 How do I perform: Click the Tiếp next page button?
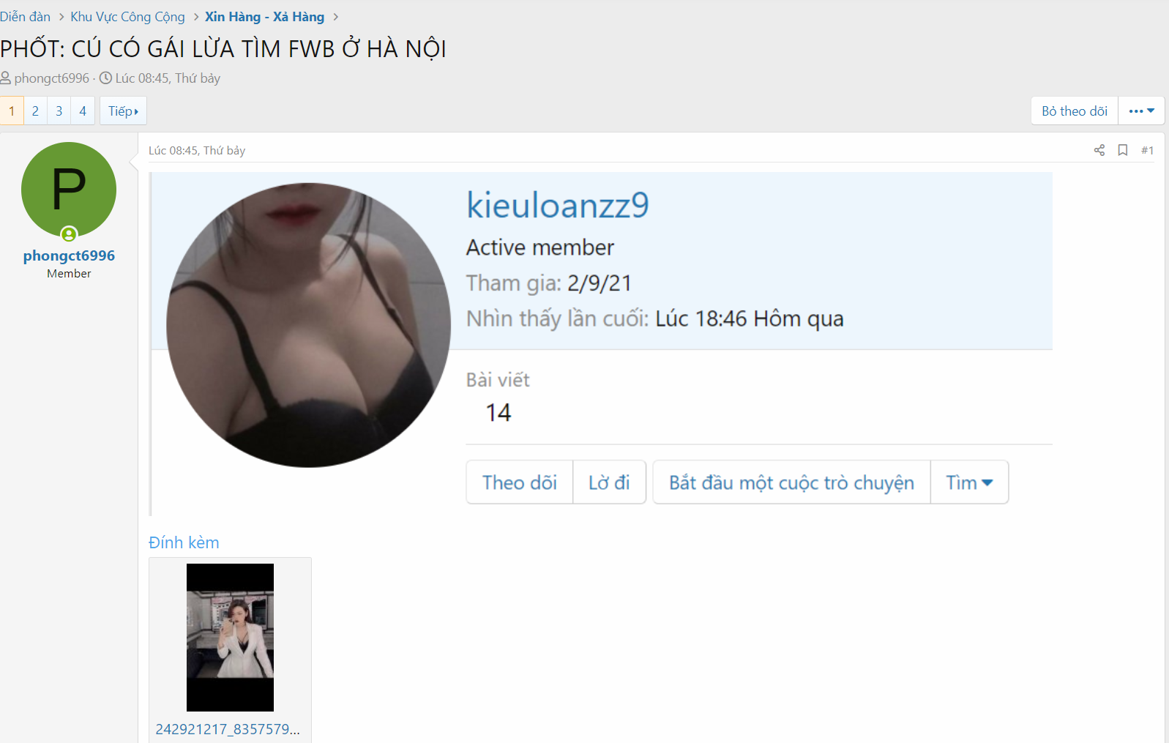pyautogui.click(x=123, y=111)
